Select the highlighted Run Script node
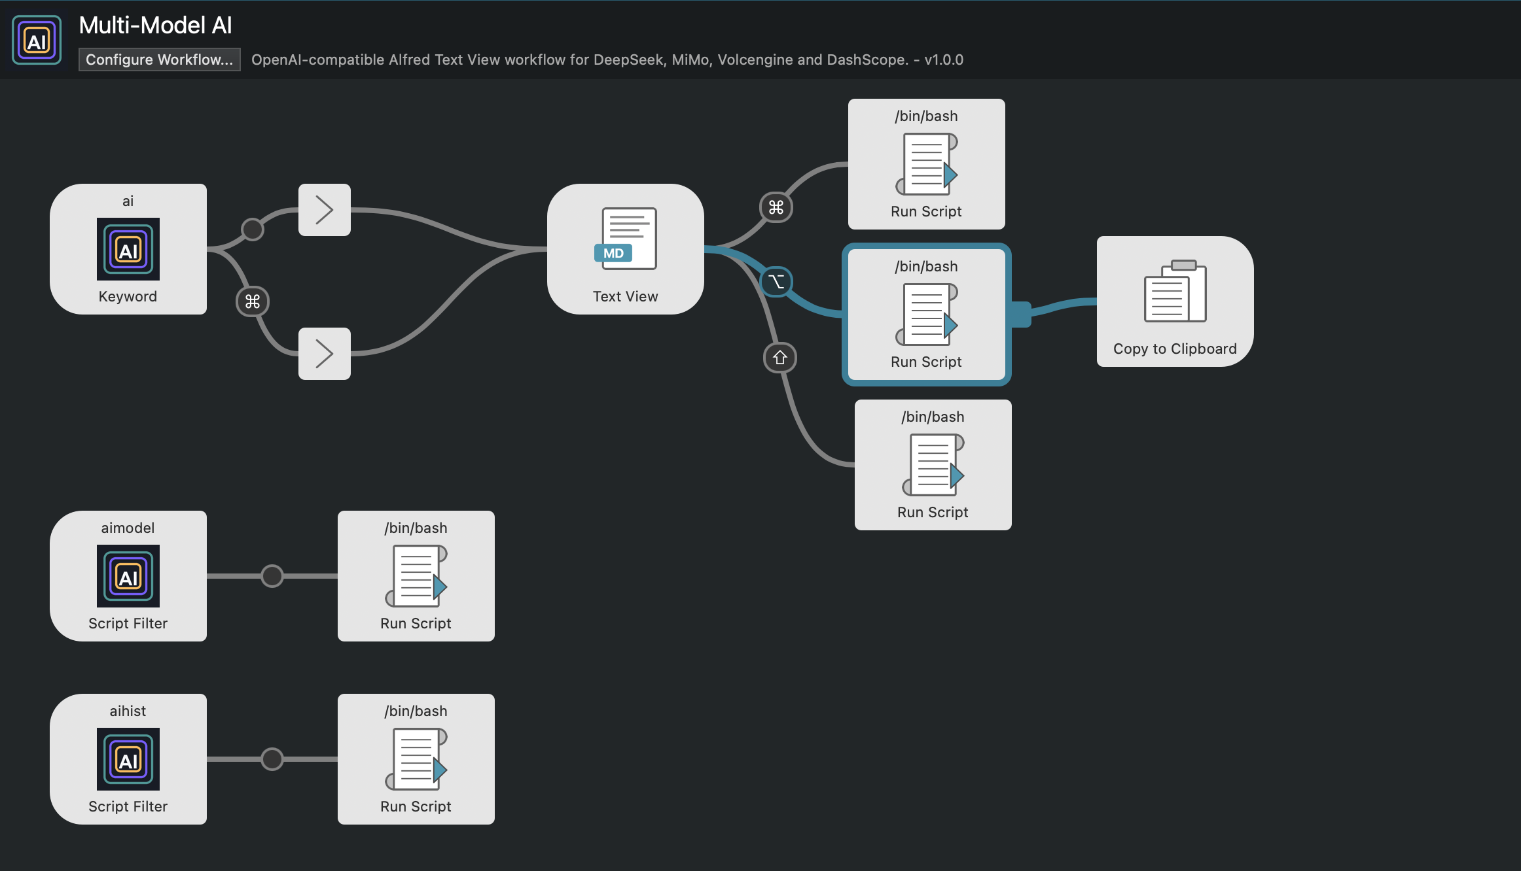The width and height of the screenshot is (1521, 871). [927, 315]
